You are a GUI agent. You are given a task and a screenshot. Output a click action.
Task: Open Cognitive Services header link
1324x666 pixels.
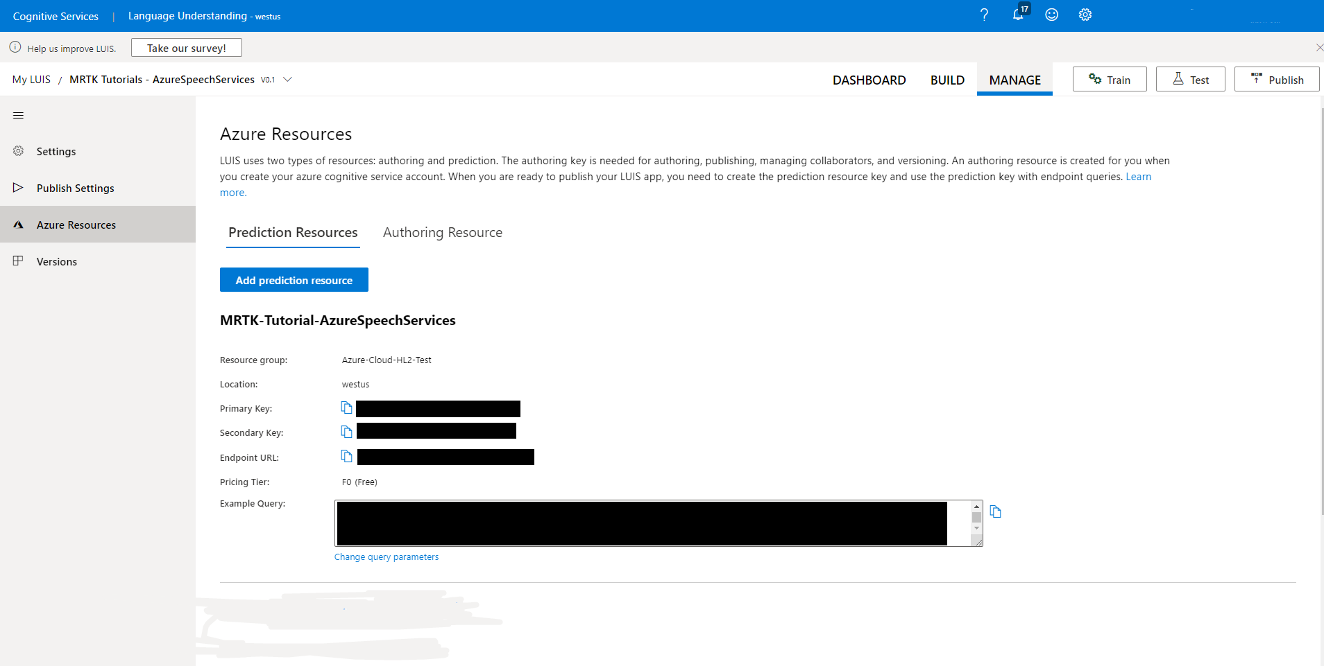coord(56,16)
